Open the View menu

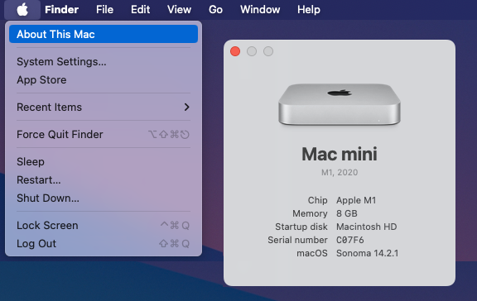click(x=179, y=10)
